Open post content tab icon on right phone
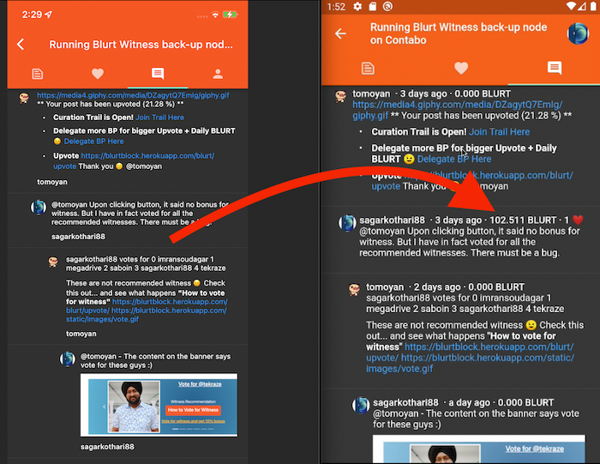 click(367, 68)
